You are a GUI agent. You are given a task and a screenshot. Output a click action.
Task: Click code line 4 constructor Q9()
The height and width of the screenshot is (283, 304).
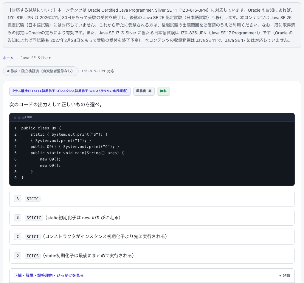click(x=75, y=147)
